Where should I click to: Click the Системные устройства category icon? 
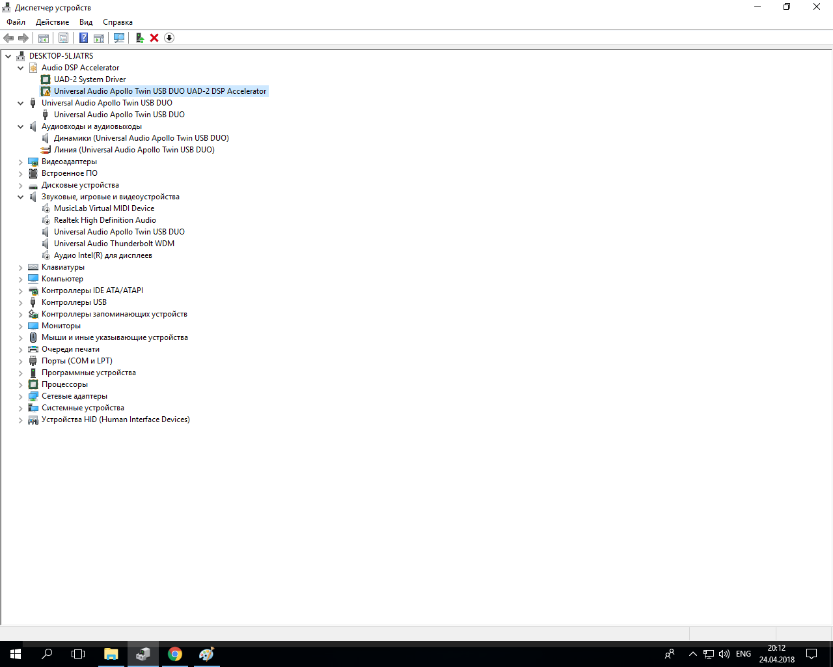click(33, 408)
